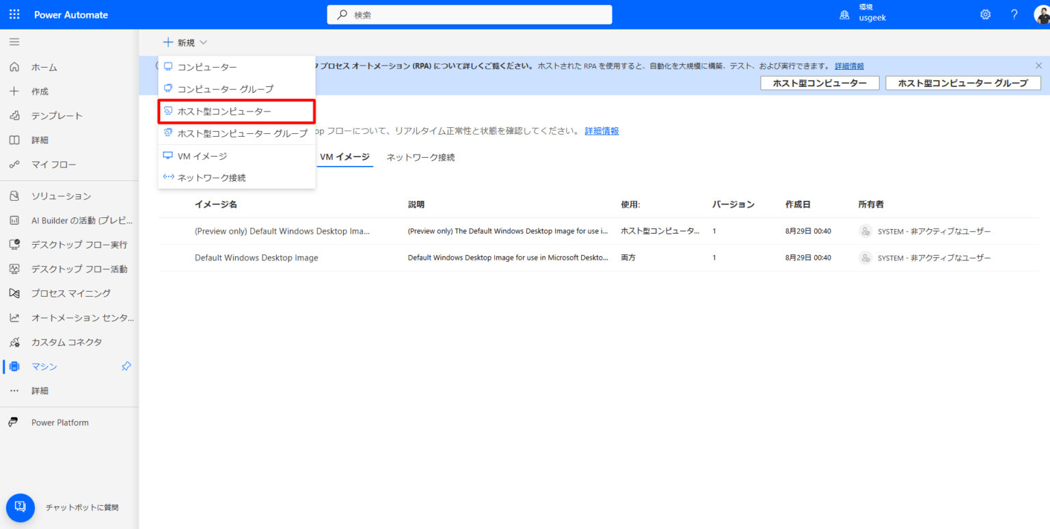Open Power Platform at sidebar bottom

59,422
